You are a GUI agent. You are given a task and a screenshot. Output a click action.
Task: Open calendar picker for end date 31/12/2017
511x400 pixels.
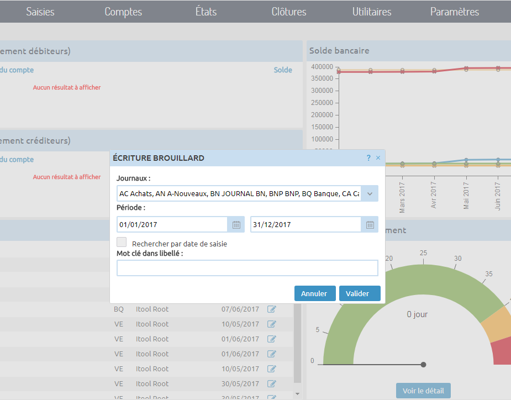point(370,225)
